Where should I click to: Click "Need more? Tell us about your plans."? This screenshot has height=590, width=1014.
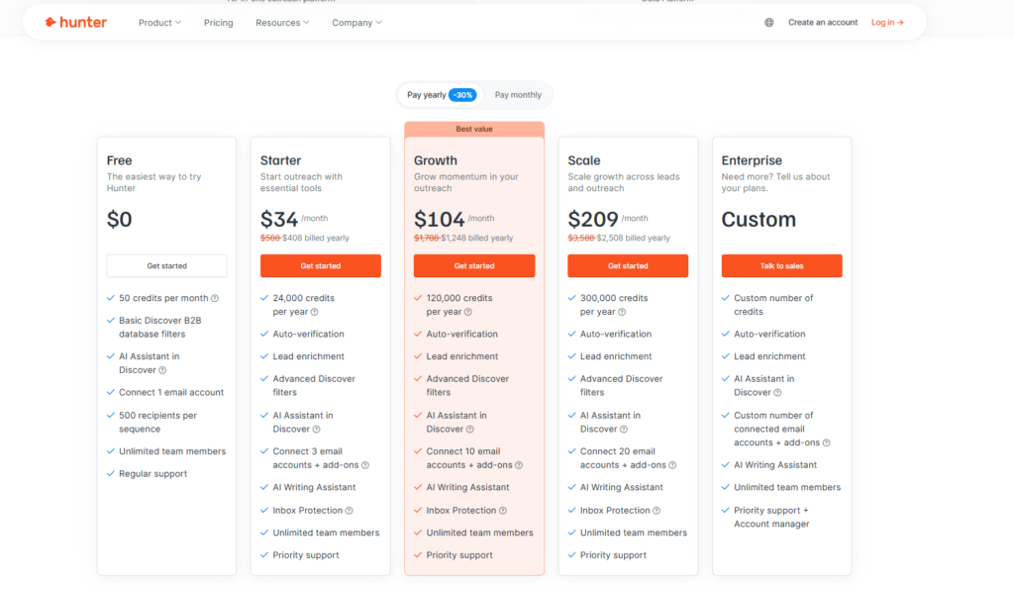[x=775, y=183]
